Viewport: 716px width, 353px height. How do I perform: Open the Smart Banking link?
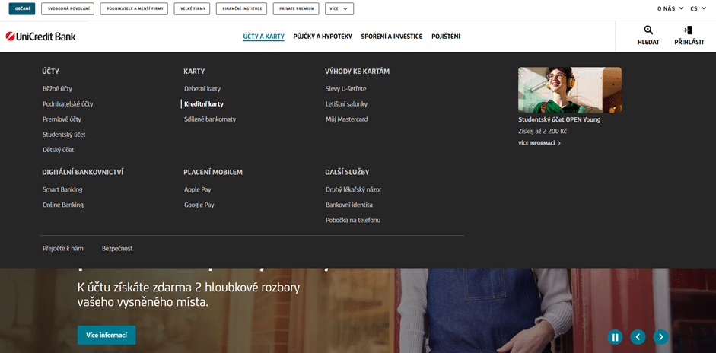62,189
